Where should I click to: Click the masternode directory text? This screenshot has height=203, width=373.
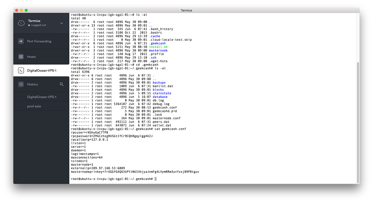[x=158, y=50]
